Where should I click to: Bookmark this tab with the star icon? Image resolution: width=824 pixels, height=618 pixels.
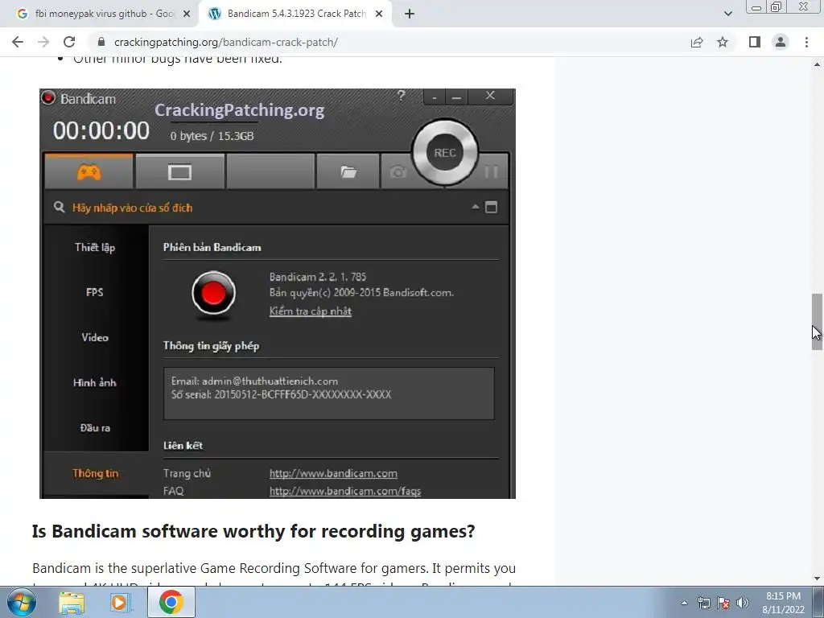coord(723,42)
